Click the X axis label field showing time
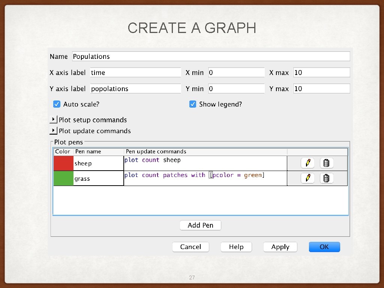 135,72
